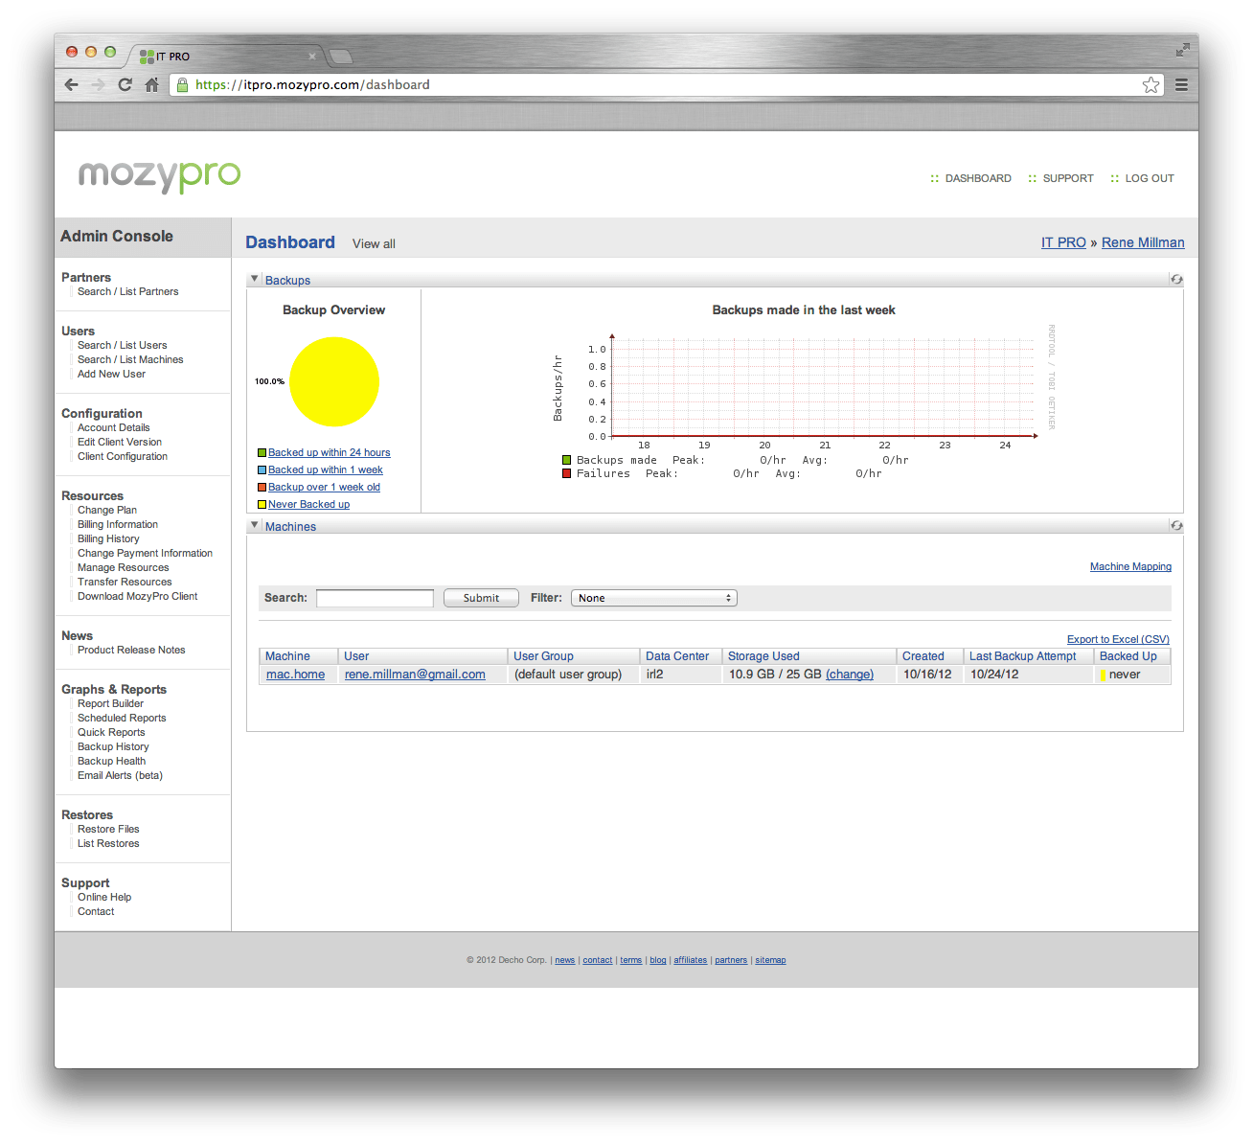Screen dimensions: 1253x1144
Task: Open the mac.home machine link
Action: (295, 675)
